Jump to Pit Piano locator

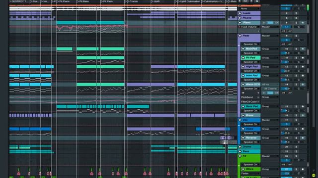pos(64,1)
